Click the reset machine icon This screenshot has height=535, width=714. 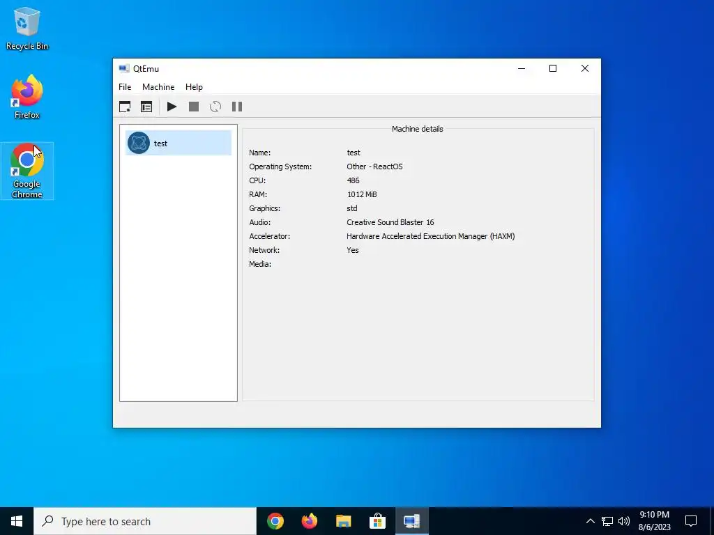tap(215, 107)
